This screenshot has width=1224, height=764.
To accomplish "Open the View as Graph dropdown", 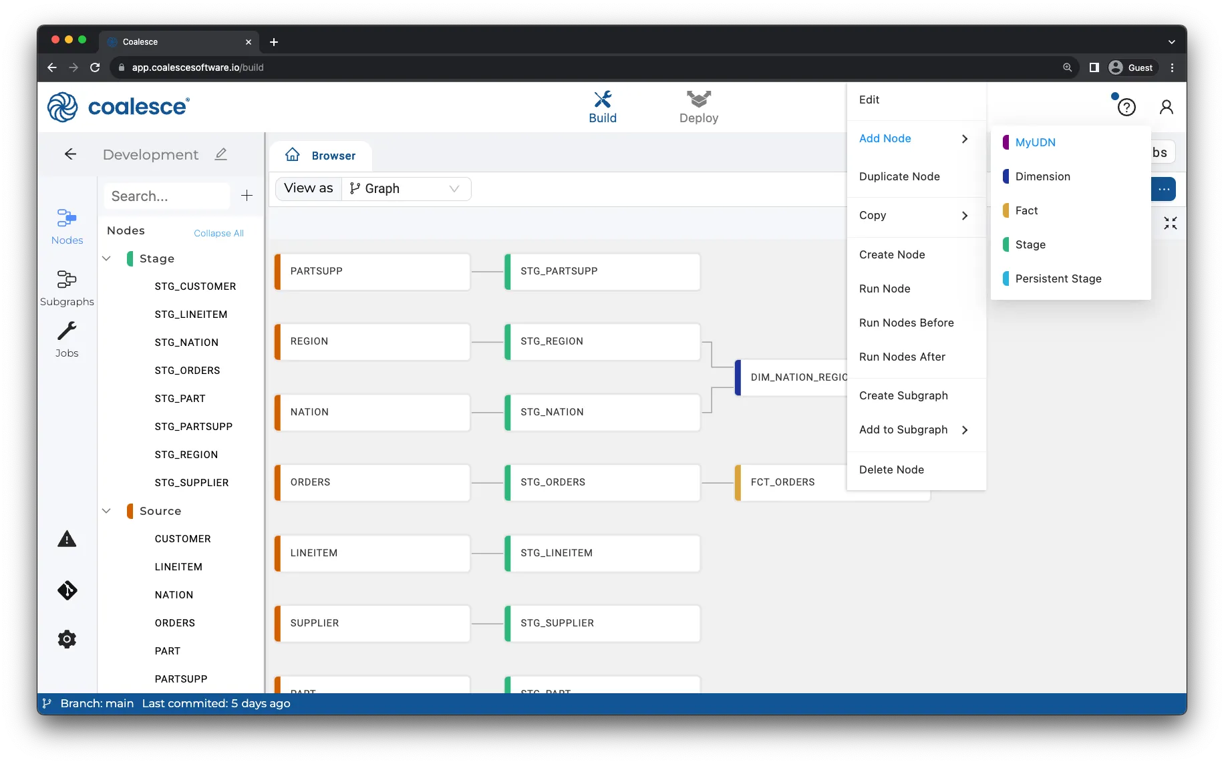I will [x=406, y=188].
